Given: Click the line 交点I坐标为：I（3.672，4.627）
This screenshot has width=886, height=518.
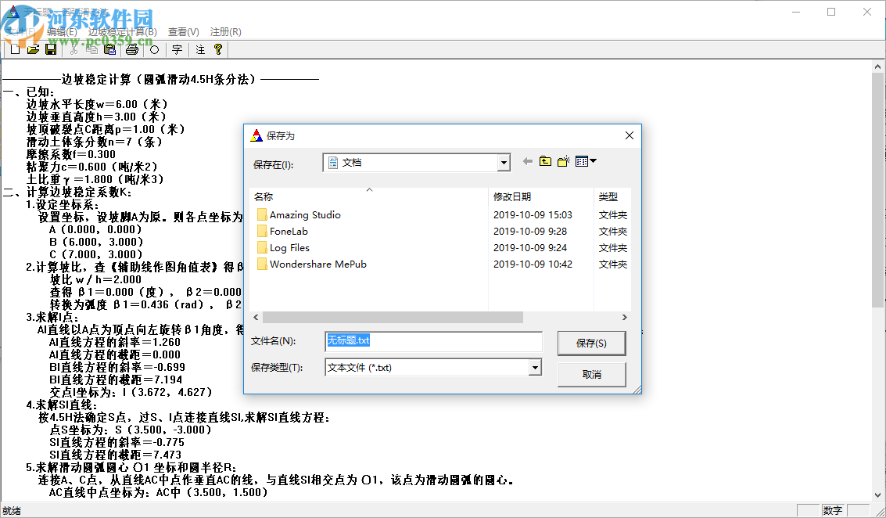Looking at the screenshot, I should pos(131,392).
